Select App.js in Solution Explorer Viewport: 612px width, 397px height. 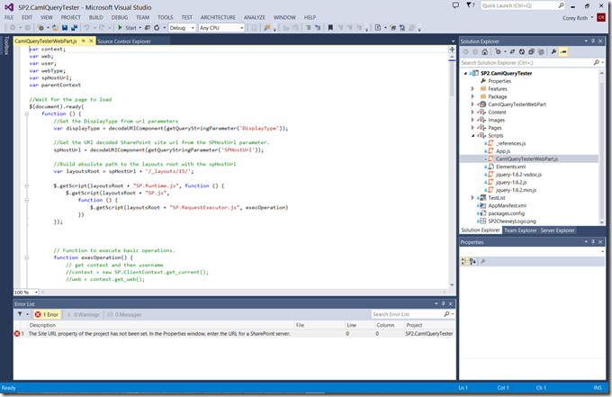(503, 151)
